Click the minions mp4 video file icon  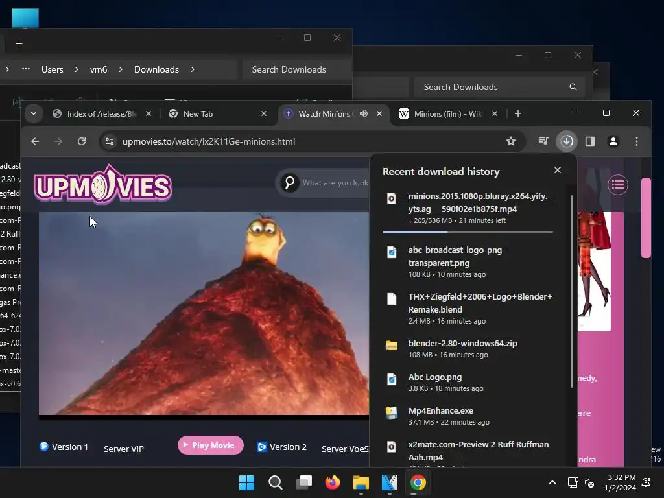pyautogui.click(x=392, y=198)
